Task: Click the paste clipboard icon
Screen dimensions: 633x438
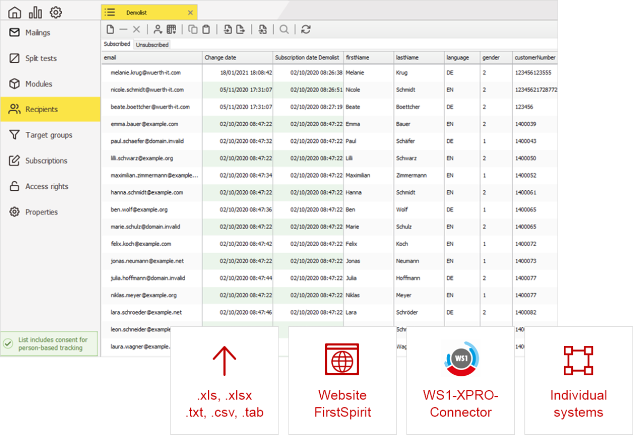Action: coord(206,30)
